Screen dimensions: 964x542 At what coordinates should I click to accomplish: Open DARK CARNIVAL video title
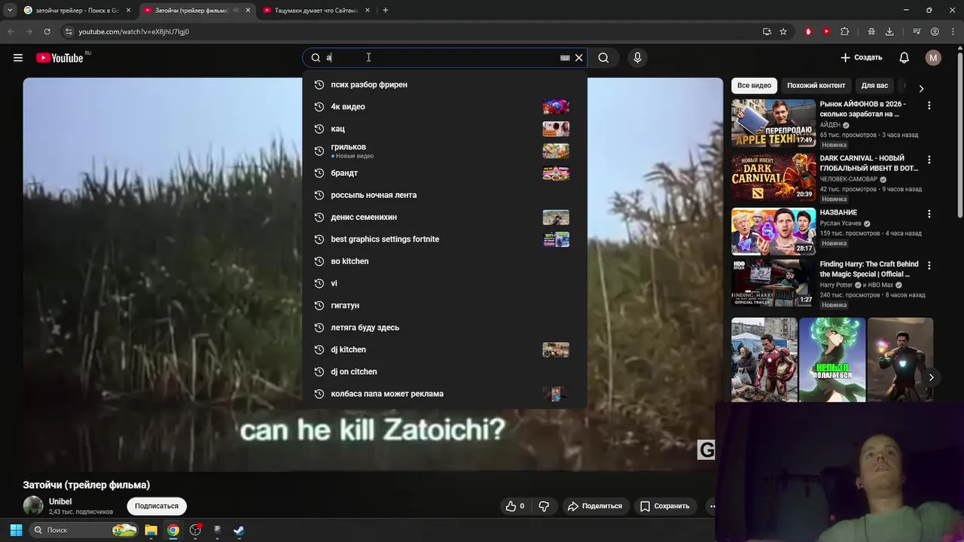tap(868, 163)
